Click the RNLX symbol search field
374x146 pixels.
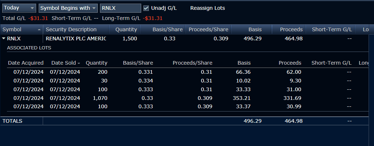click(x=120, y=8)
